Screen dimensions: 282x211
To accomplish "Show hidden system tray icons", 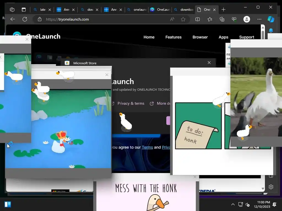I will pyautogui.click(x=233, y=204).
